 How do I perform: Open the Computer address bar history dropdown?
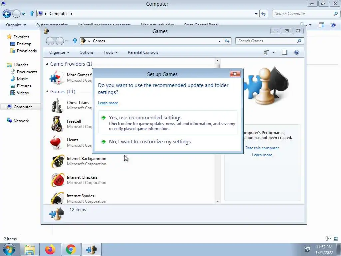pyautogui.click(x=256, y=14)
